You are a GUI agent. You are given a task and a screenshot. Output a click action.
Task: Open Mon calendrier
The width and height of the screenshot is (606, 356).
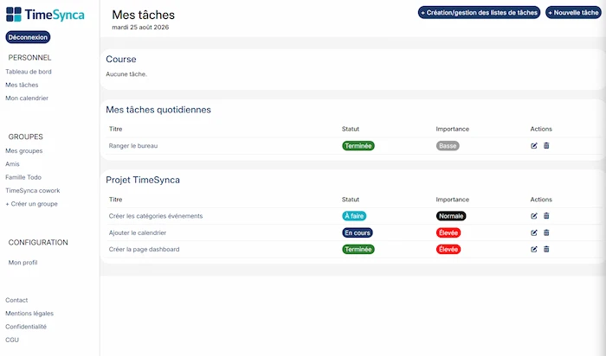pyautogui.click(x=27, y=98)
